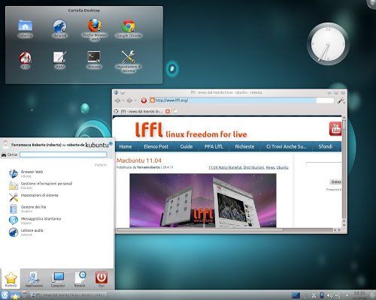
Task: Open Sfondi navigation item
Action: click(x=326, y=147)
